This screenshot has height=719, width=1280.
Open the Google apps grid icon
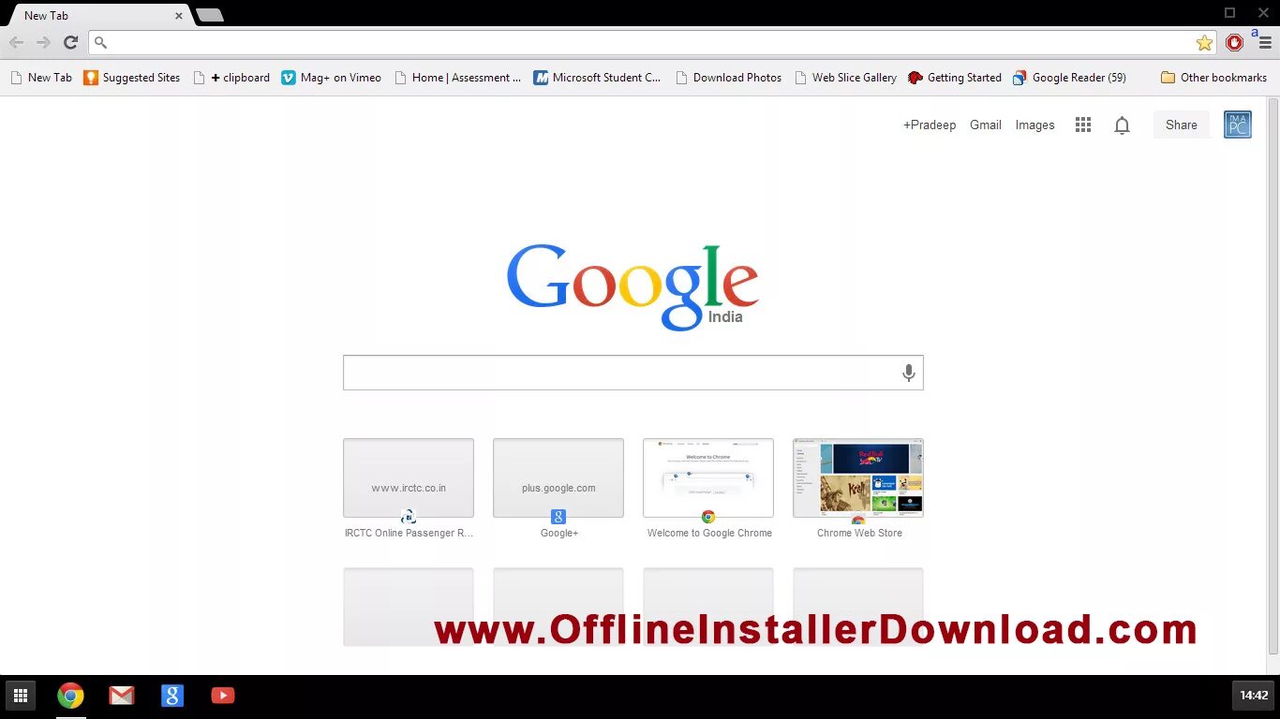(x=1083, y=125)
